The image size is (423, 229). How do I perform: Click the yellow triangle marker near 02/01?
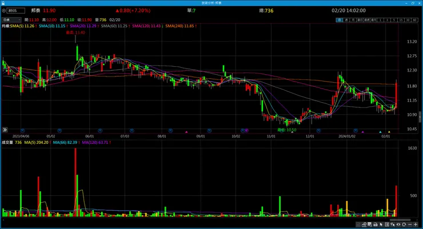(x=389, y=132)
